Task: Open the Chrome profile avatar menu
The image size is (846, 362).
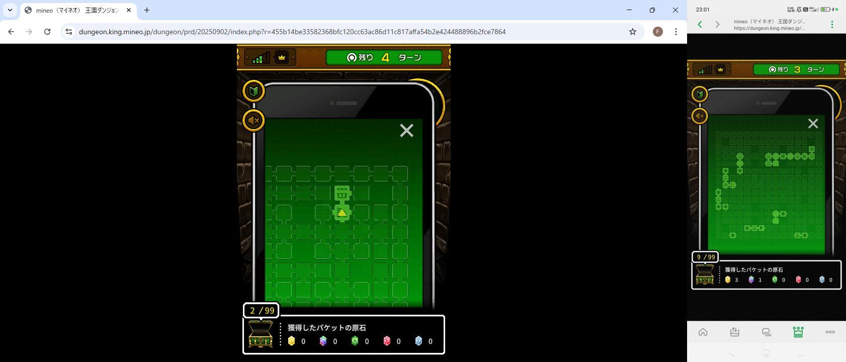Action: pyautogui.click(x=657, y=32)
